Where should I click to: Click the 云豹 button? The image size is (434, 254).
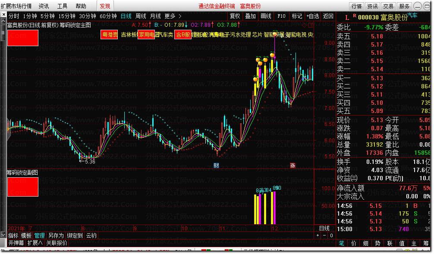pos(91,235)
